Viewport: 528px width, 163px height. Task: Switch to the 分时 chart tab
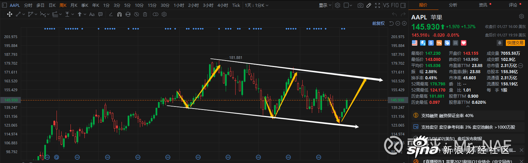[x=28, y=5]
